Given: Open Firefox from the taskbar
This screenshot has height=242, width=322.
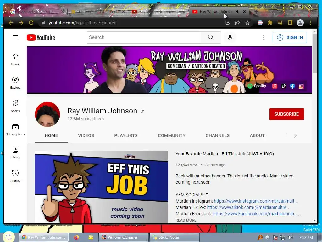Looking at the screenshot, I should pyautogui.click(x=77, y=237).
